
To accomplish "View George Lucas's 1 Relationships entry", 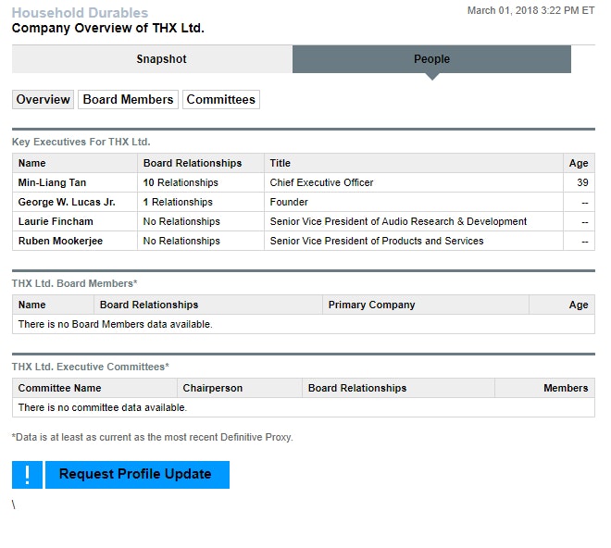I will pos(178,203).
